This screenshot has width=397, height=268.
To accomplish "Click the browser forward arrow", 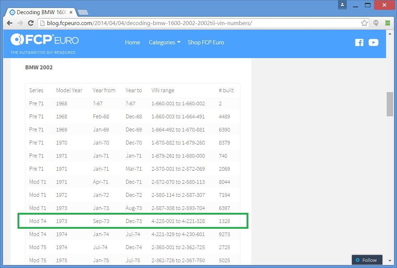I will pyautogui.click(x=20, y=23).
